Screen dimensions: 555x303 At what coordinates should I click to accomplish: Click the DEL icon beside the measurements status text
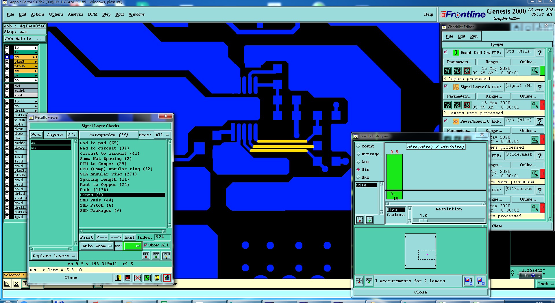point(359,281)
